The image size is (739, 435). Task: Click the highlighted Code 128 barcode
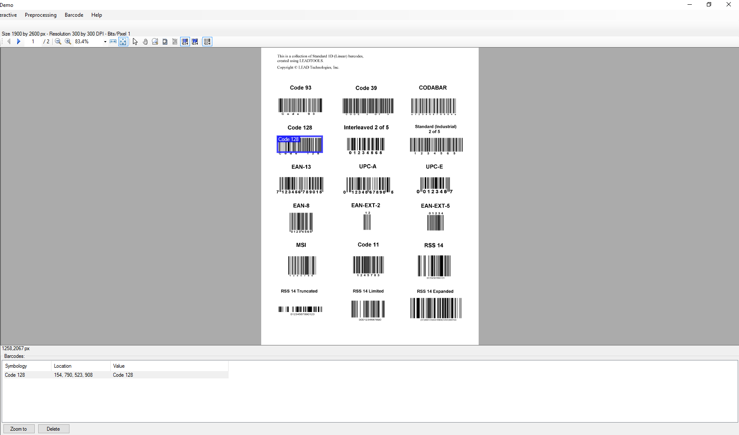point(300,144)
